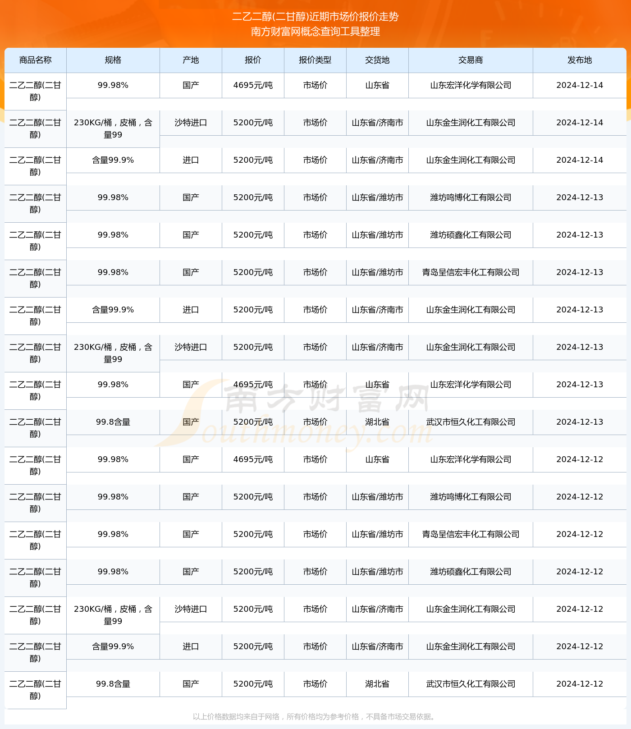The image size is (631, 729).
Task: Click '沙特进口' in the 2024-12-12 row
Action: click(191, 609)
